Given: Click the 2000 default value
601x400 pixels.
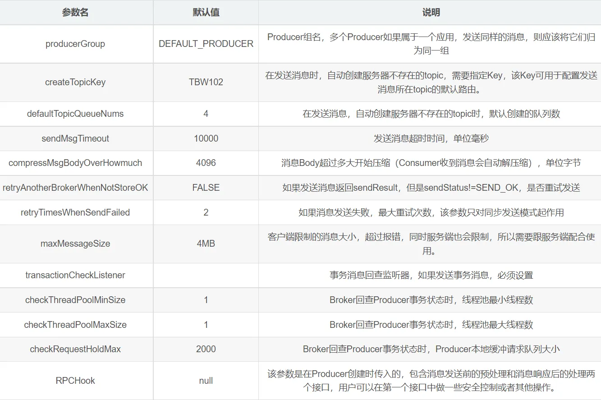Looking at the screenshot, I should (206, 349).
